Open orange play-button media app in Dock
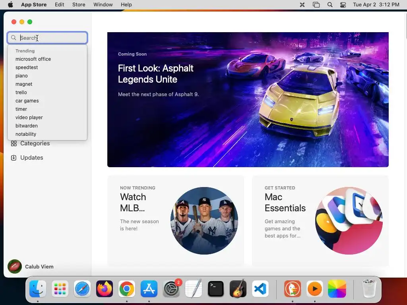 315,289
